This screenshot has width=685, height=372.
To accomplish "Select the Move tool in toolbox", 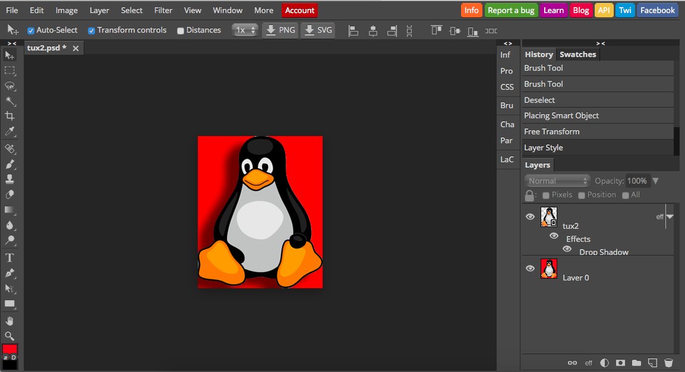I will (10, 55).
